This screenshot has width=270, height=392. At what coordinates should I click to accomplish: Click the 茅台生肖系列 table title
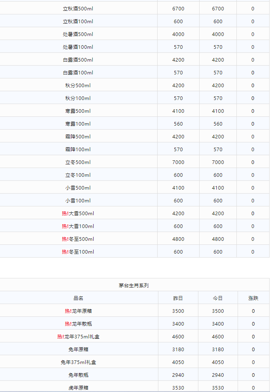point(134,286)
